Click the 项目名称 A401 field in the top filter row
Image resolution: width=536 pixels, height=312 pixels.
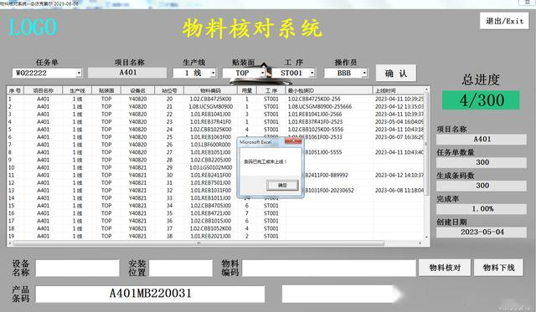pyautogui.click(x=127, y=73)
